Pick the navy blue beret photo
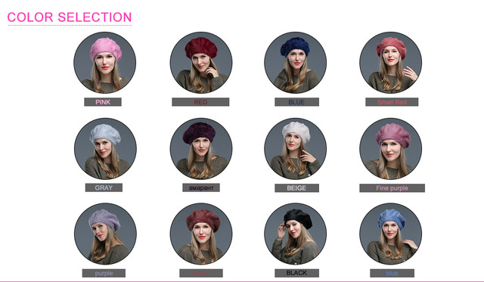The height and width of the screenshot is (282, 484). click(x=296, y=63)
